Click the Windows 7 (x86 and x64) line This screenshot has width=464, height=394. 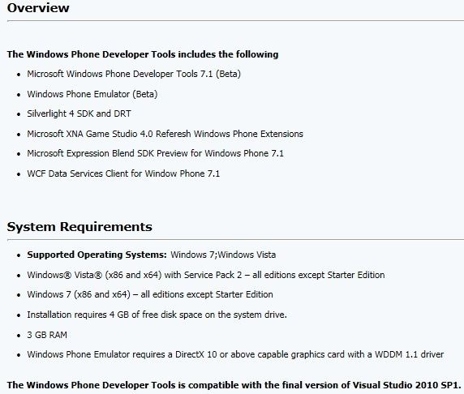150,294
